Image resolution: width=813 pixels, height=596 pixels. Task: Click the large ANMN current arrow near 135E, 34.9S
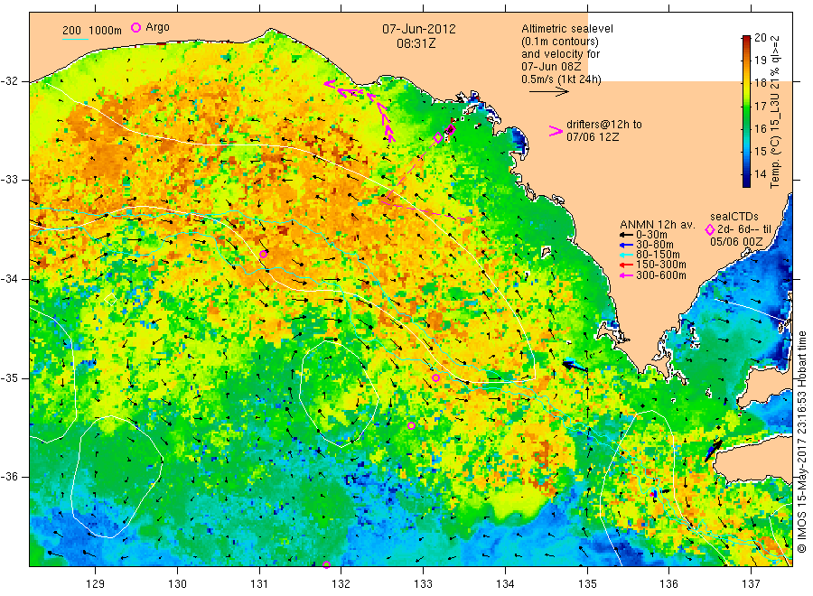[575, 367]
